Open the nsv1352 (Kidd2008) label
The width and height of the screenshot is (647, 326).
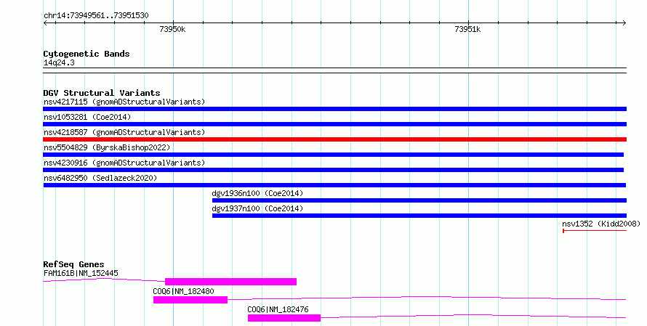(601, 224)
